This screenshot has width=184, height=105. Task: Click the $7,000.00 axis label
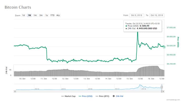171,27
